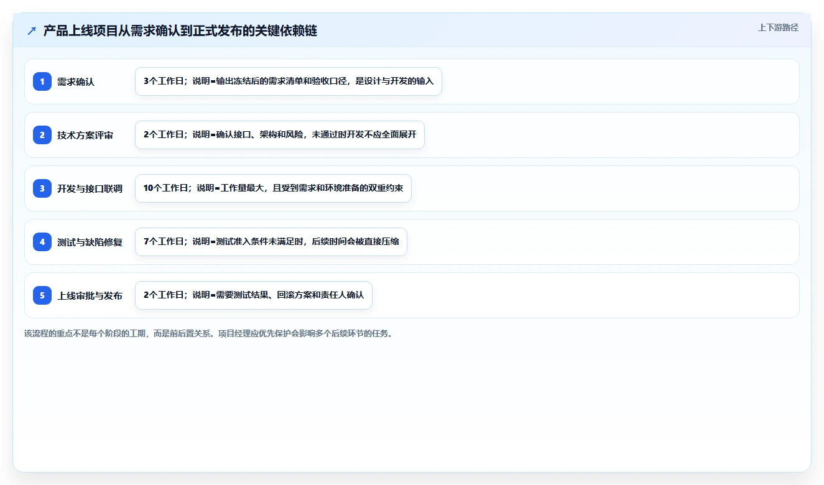
Task: Click the 开发与接口联调 step label
Action: coord(90,188)
